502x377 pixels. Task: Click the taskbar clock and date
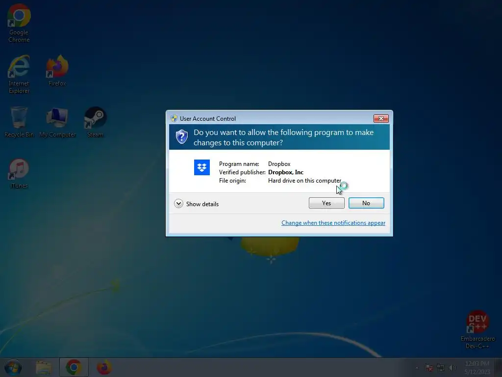click(477, 368)
